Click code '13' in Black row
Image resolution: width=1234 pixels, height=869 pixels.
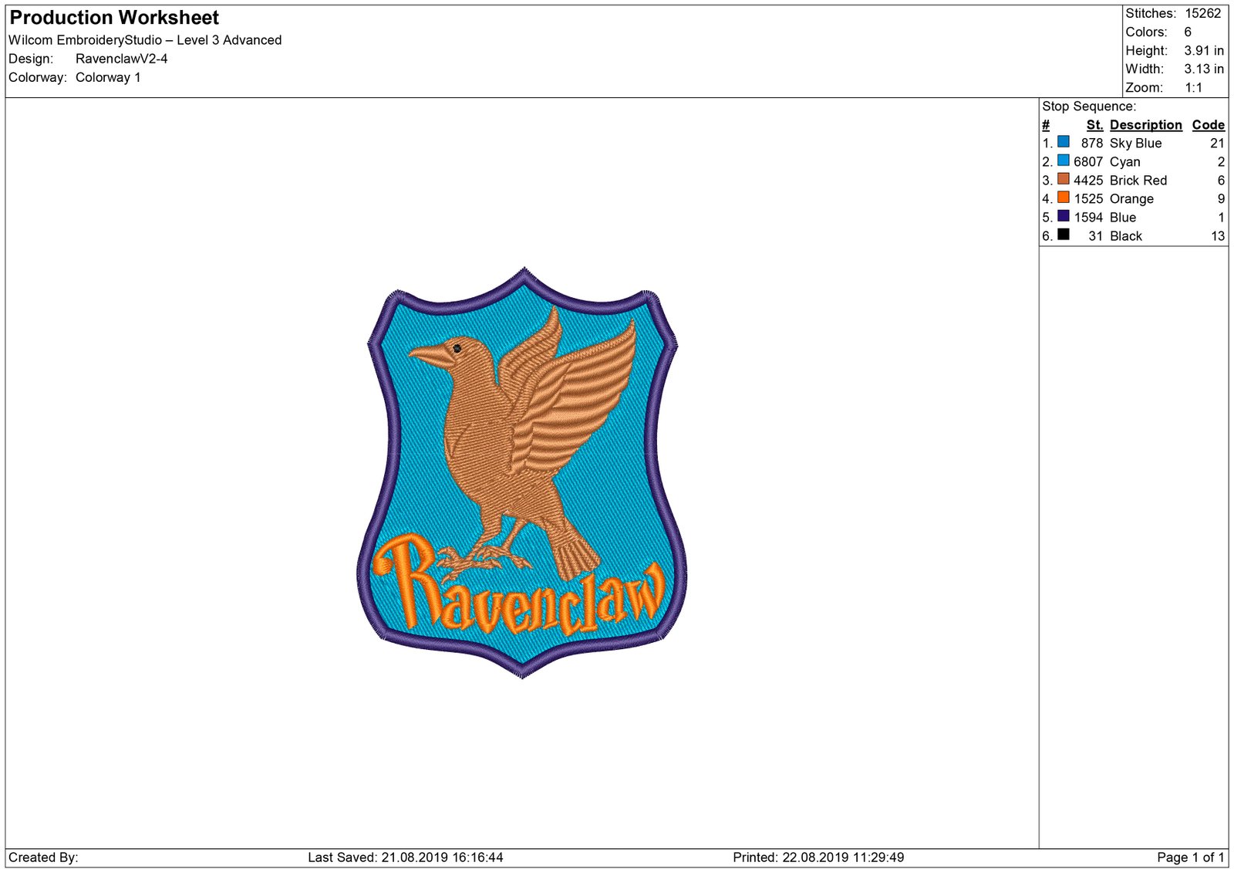(1218, 236)
